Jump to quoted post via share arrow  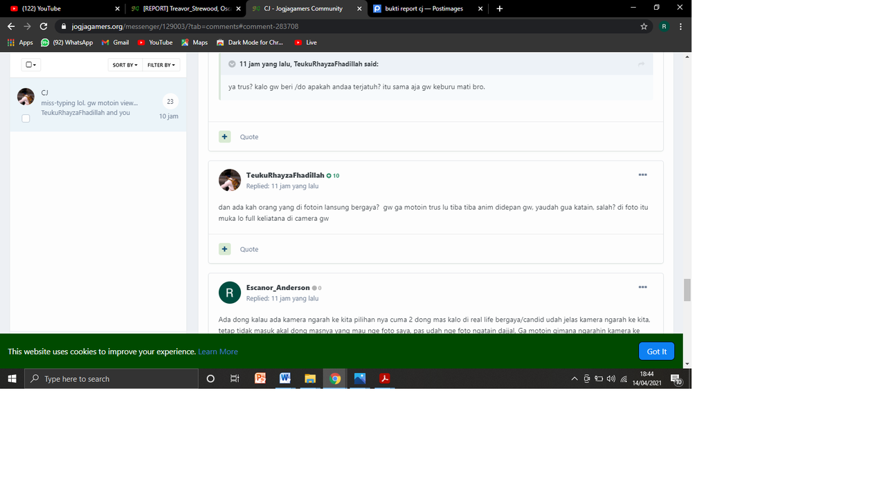[641, 64]
